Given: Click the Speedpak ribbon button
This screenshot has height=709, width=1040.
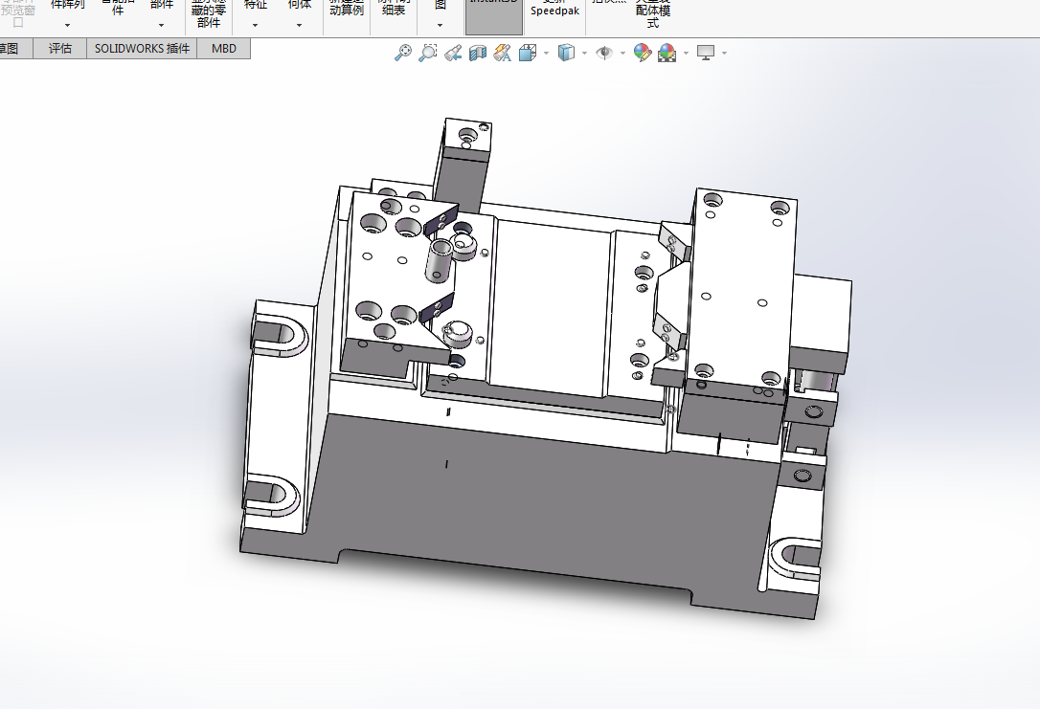Looking at the screenshot, I should tap(555, 13).
